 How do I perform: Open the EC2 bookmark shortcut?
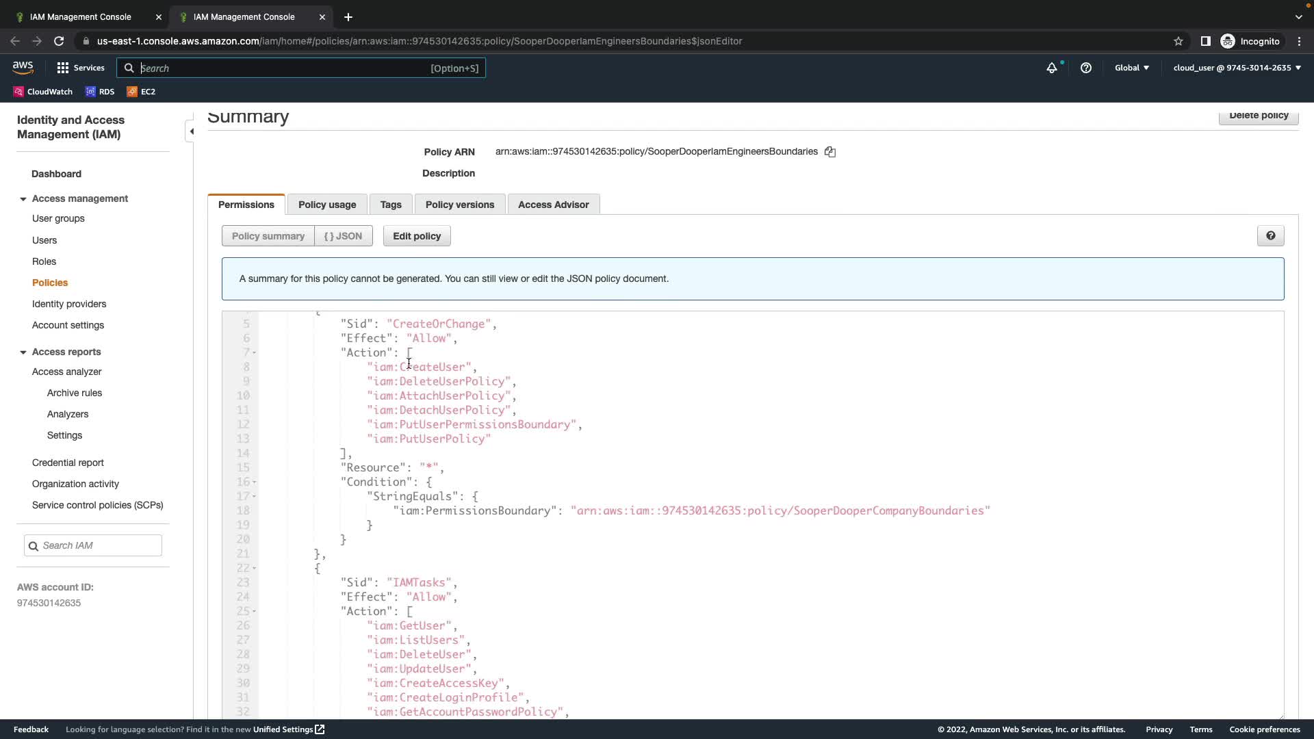click(x=141, y=92)
